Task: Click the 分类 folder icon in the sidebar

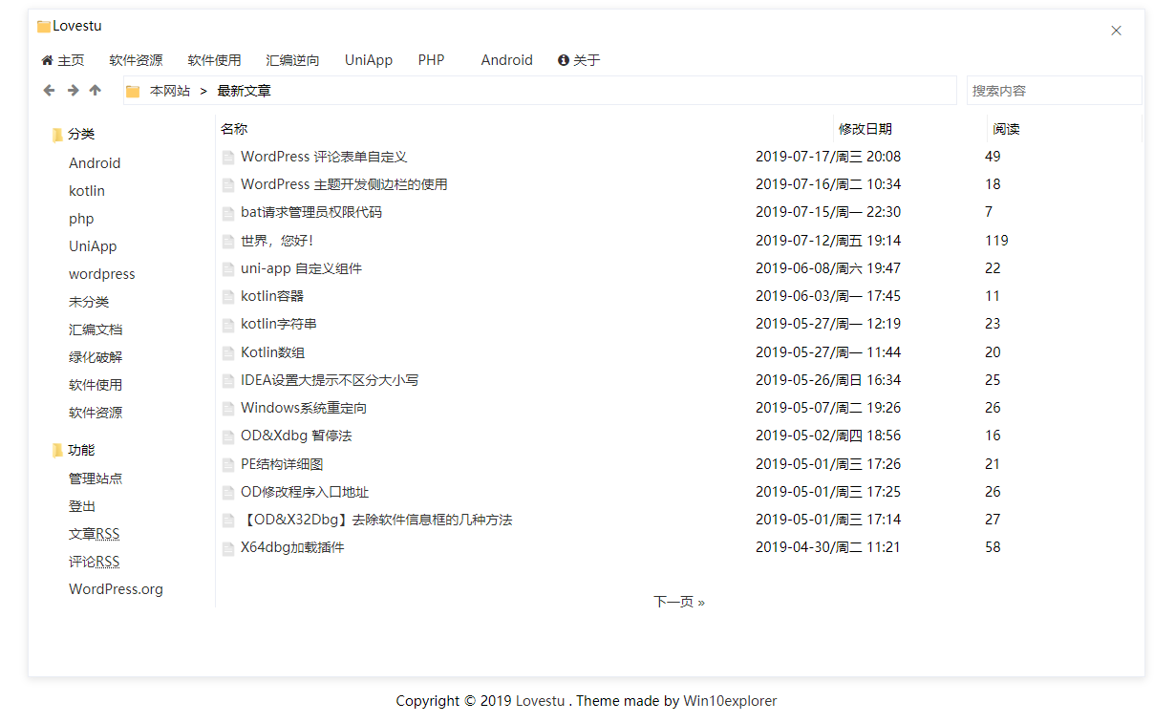Action: click(57, 134)
